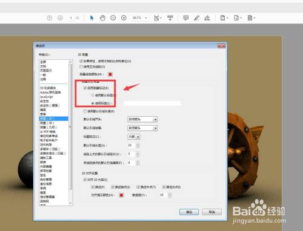Select 3D 和多媒体 category

pyautogui.click(x=48, y=88)
